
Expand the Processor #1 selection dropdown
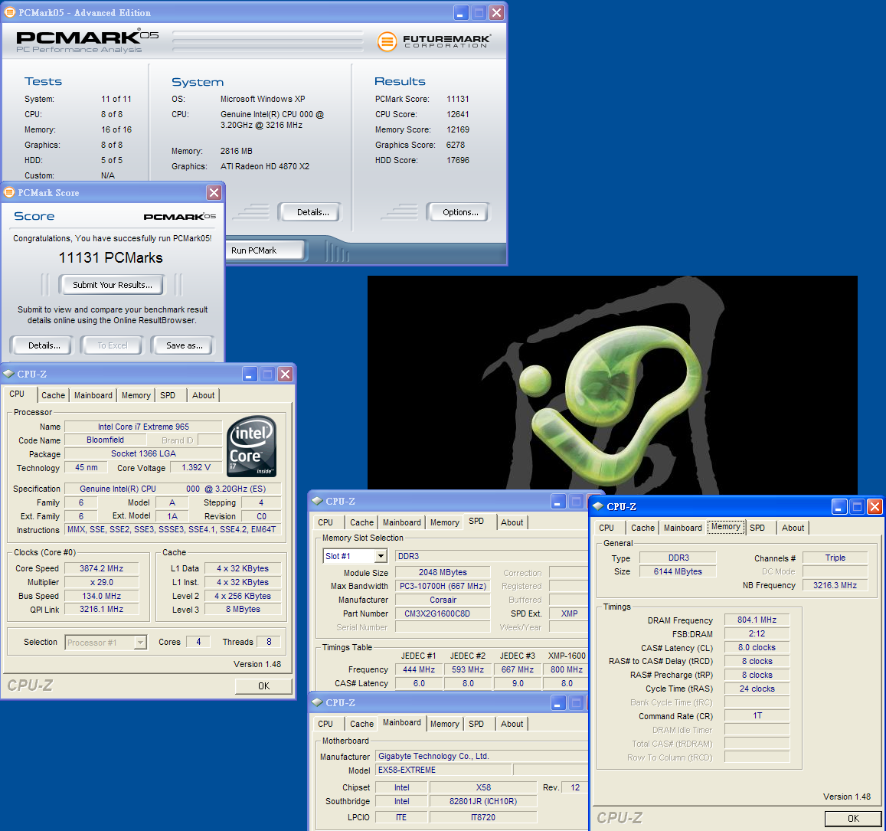click(x=140, y=643)
